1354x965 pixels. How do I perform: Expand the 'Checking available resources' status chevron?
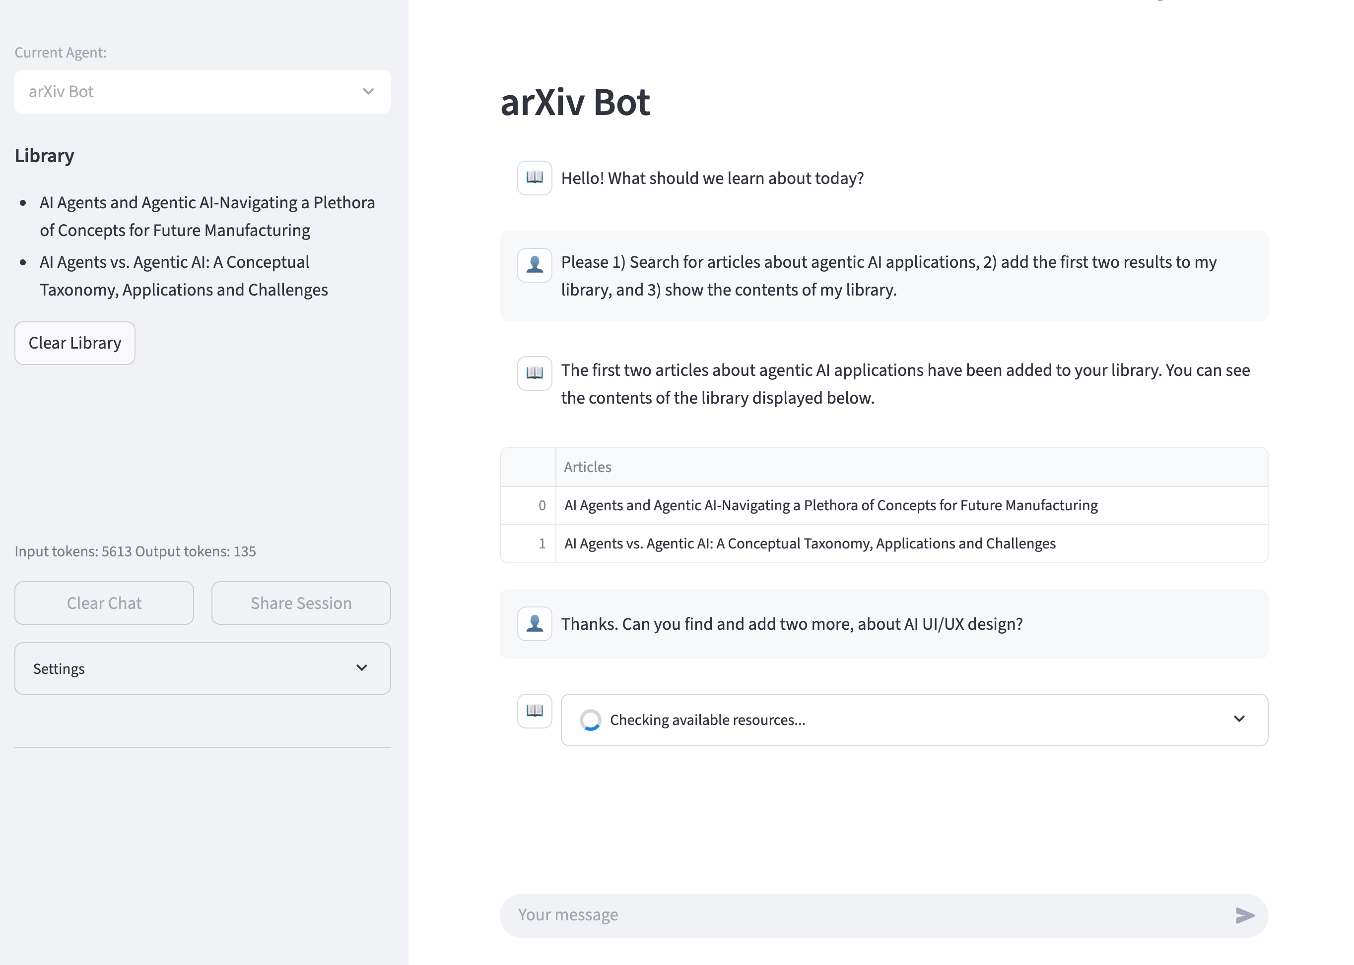coord(1239,719)
